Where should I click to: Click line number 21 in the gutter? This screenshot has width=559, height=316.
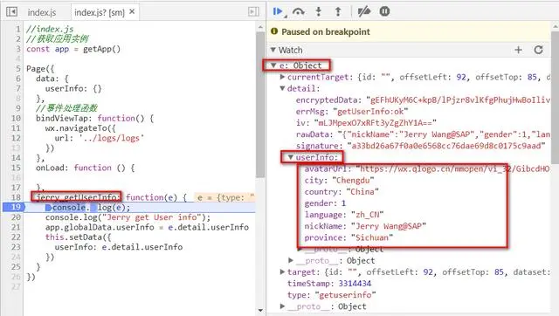[16, 227]
